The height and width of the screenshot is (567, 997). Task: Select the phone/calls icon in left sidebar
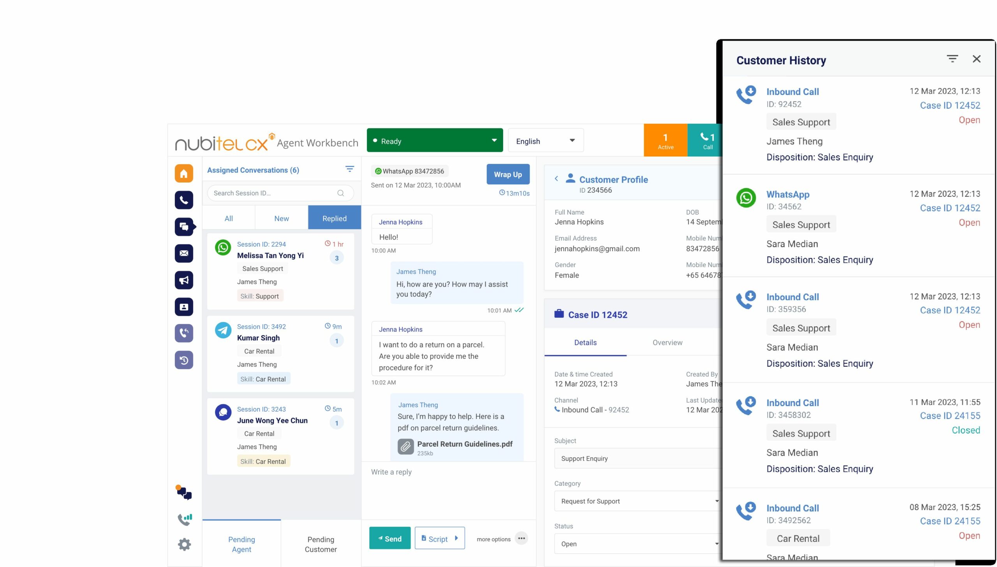click(x=184, y=200)
